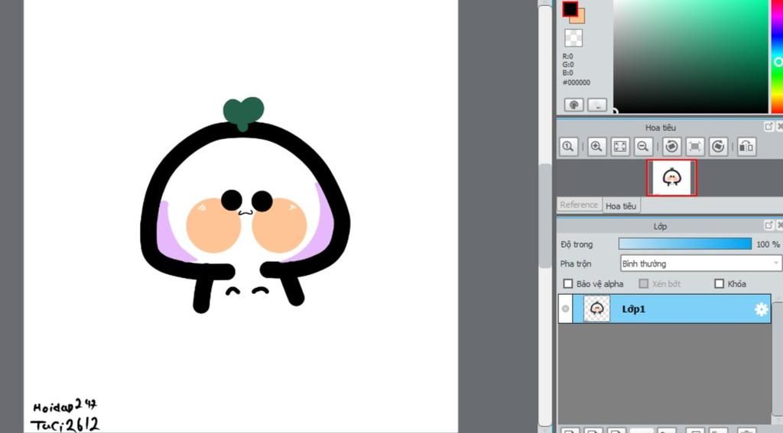Click the small button right of the palette icon
This screenshot has height=433, width=783.
597,105
